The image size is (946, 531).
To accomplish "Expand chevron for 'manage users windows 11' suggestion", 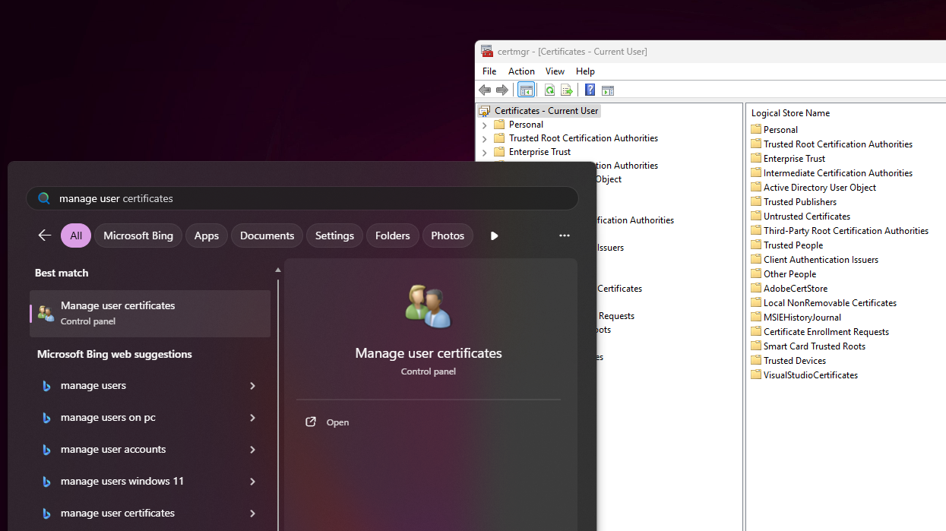I will pyautogui.click(x=252, y=482).
